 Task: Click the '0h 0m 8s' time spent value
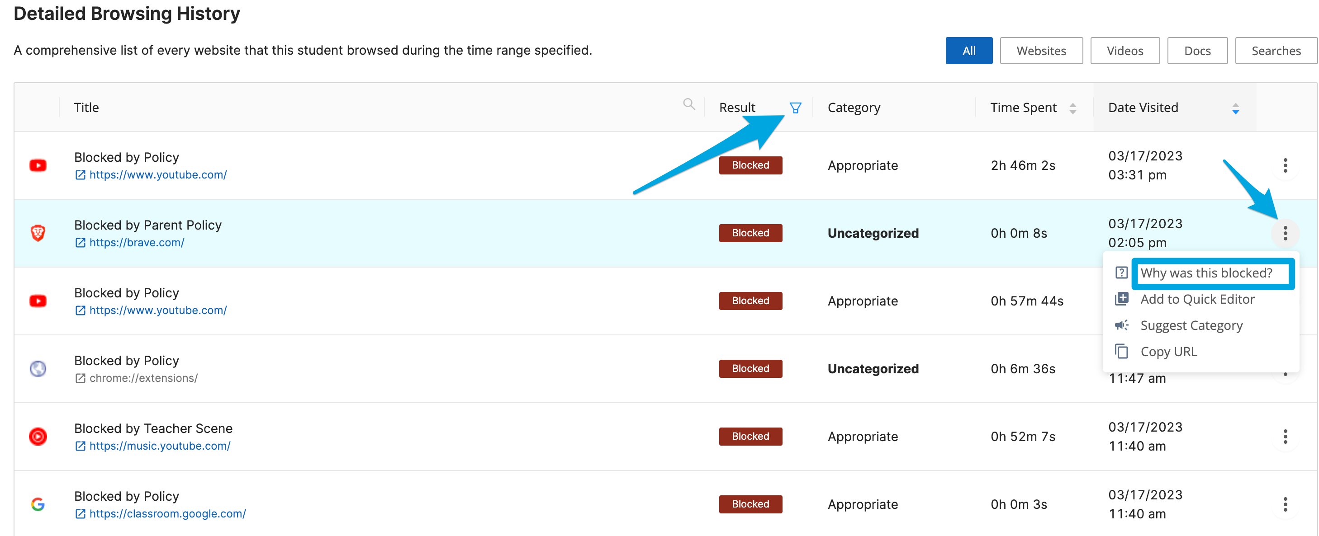click(1019, 233)
